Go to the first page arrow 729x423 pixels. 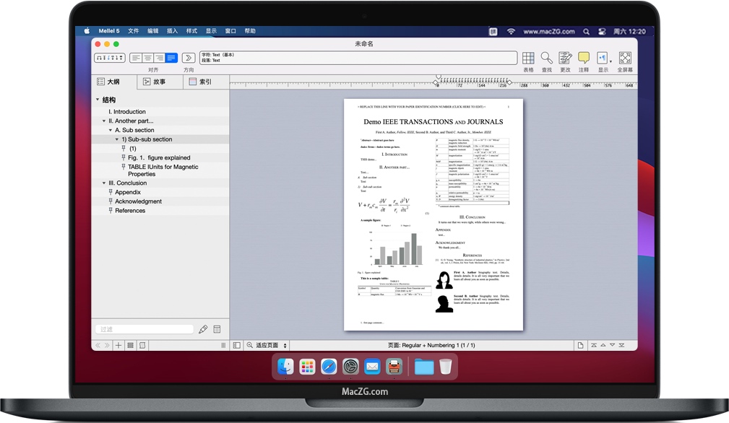tap(594, 345)
